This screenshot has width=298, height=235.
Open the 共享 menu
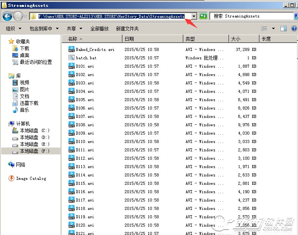click(x=74, y=29)
